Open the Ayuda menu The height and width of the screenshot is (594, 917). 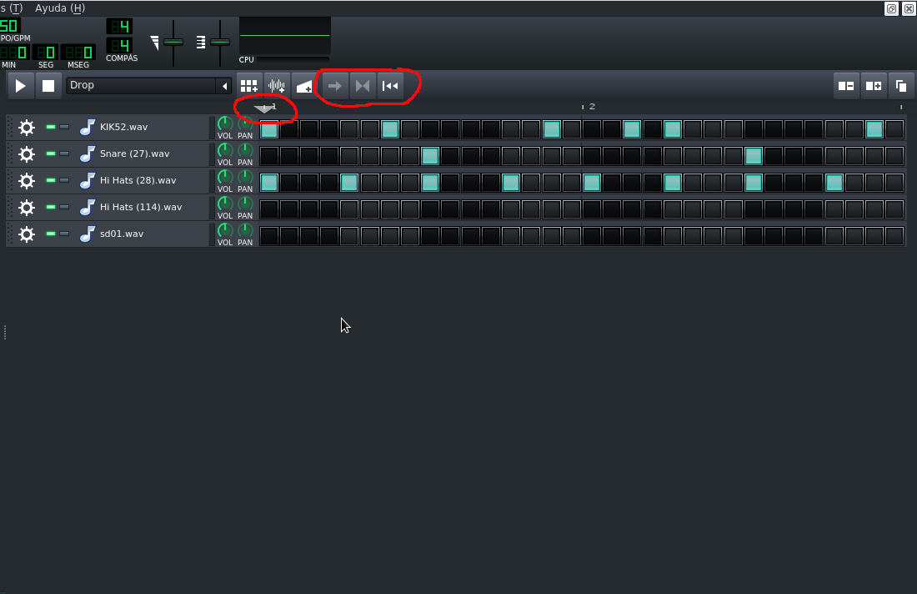pyautogui.click(x=58, y=8)
